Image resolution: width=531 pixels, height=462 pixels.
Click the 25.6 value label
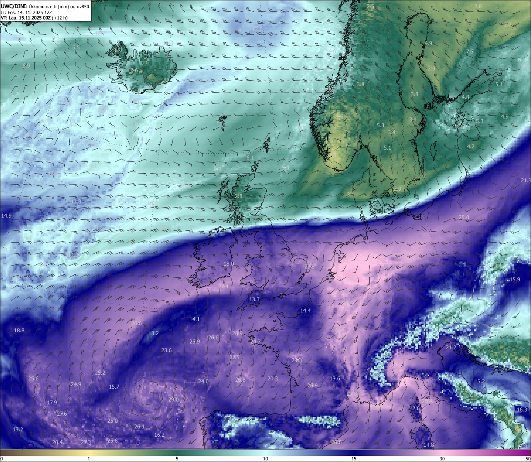tap(33, 379)
